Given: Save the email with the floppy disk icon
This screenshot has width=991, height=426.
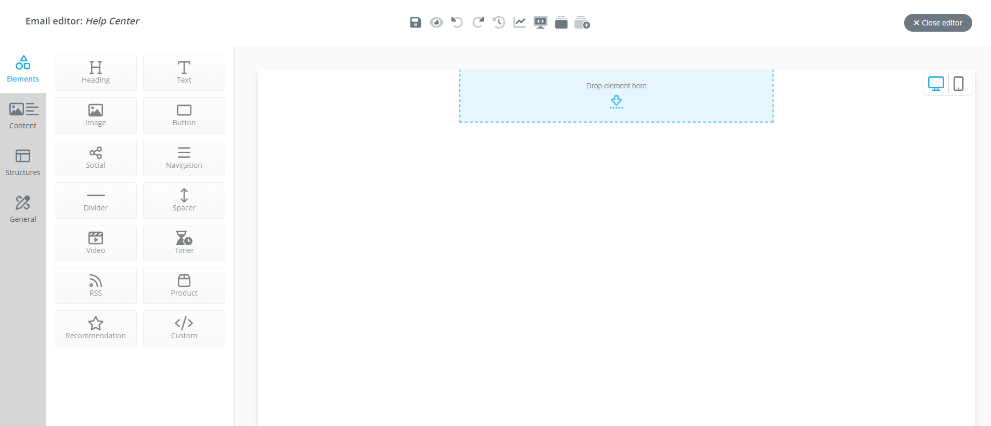Looking at the screenshot, I should pos(415,22).
